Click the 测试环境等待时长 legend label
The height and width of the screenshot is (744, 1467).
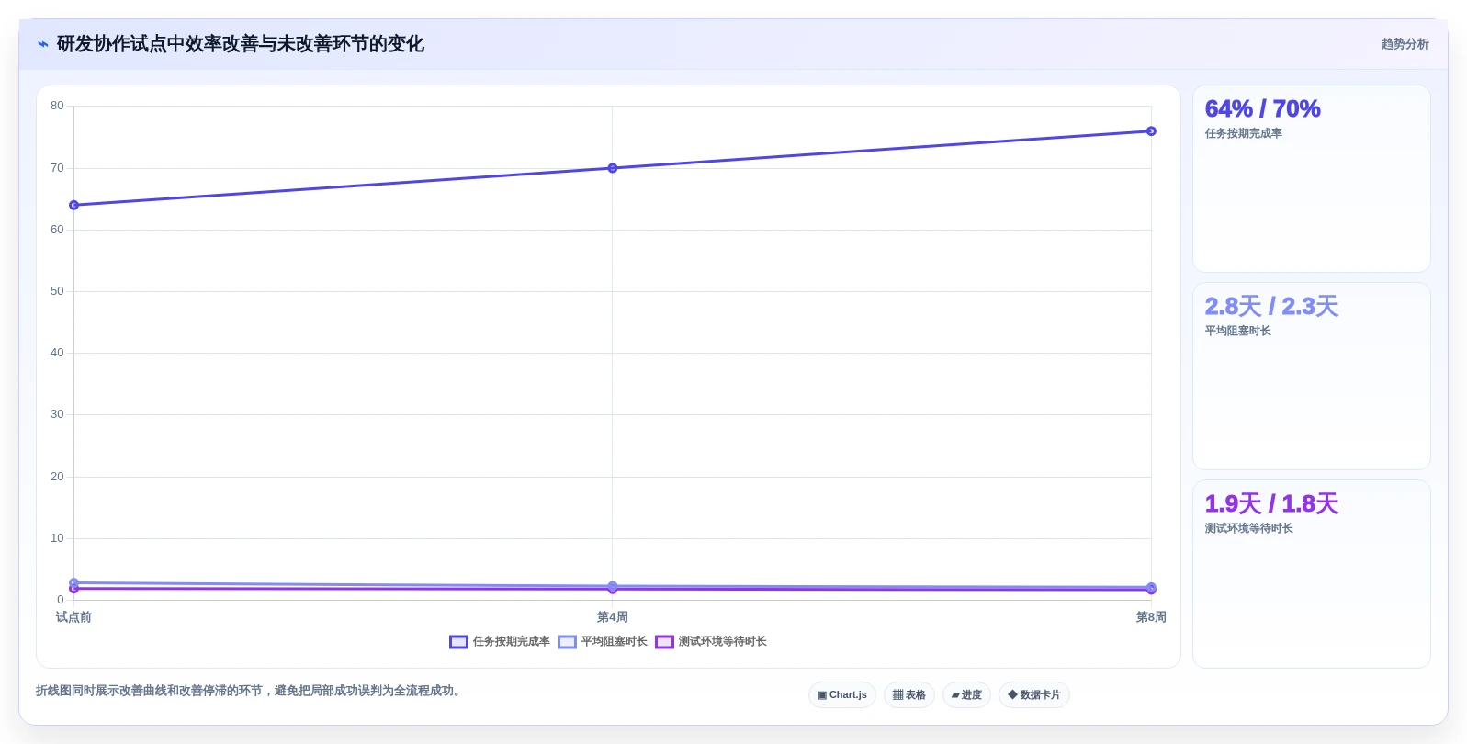pyautogui.click(x=723, y=642)
